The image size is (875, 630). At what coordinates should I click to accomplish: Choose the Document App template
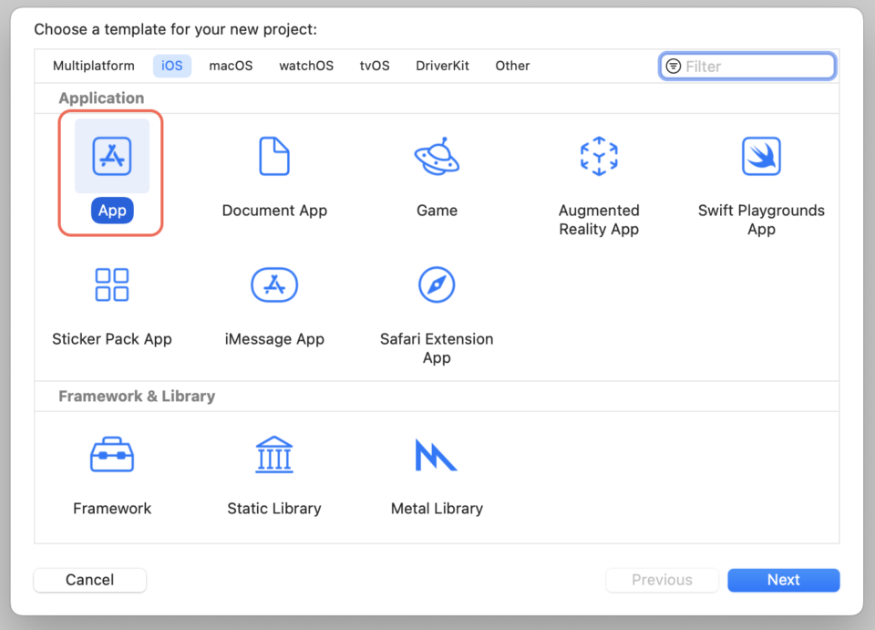(x=274, y=155)
